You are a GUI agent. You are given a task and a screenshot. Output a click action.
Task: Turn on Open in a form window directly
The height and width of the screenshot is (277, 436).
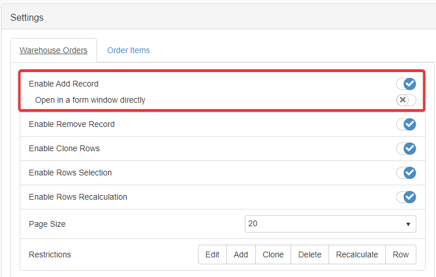(x=406, y=100)
